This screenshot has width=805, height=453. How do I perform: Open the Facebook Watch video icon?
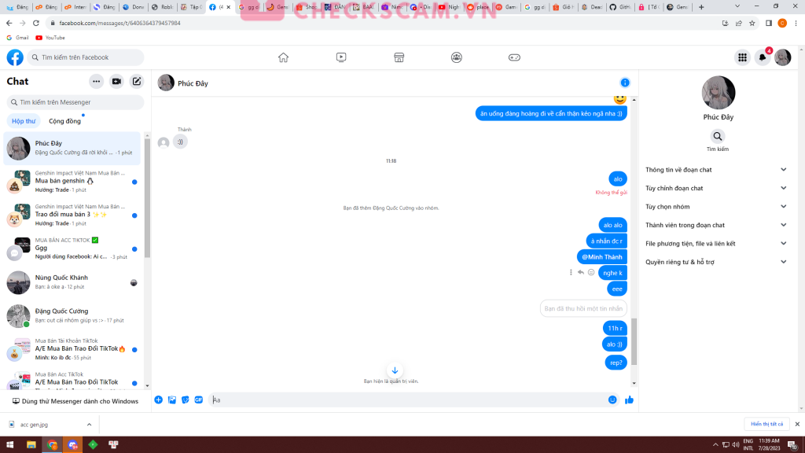(x=341, y=57)
